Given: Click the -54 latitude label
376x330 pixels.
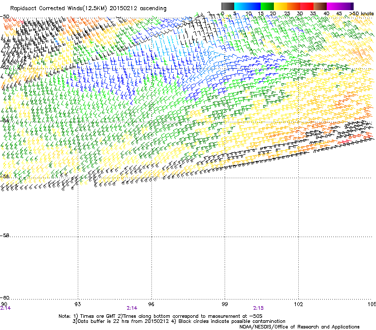Looking at the screenshot, I should point(5,120).
